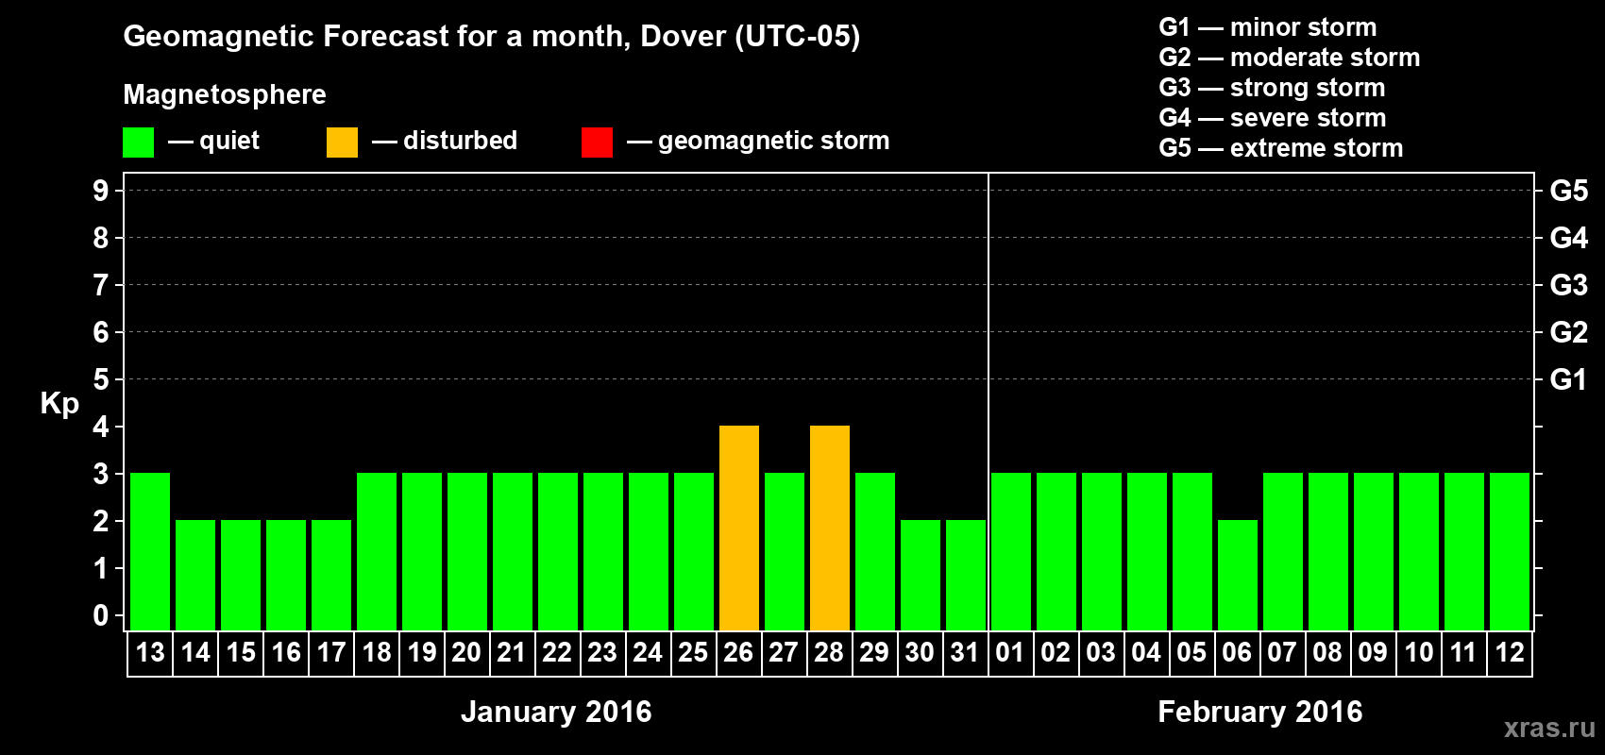Click Kp value 9 on the left axis
This screenshot has height=755, width=1605.
pos(101,191)
